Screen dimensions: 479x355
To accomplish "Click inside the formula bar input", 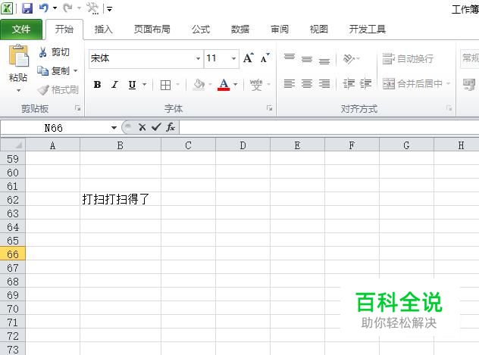I will pyautogui.click(x=329, y=127).
